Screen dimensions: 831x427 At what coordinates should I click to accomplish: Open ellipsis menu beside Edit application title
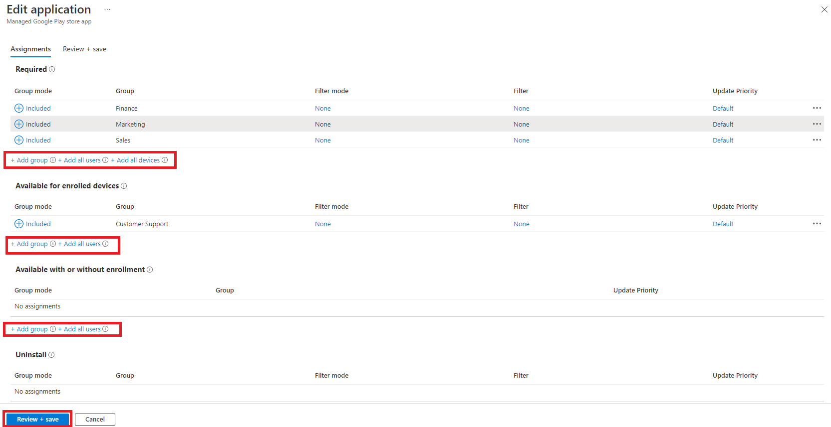tap(107, 10)
